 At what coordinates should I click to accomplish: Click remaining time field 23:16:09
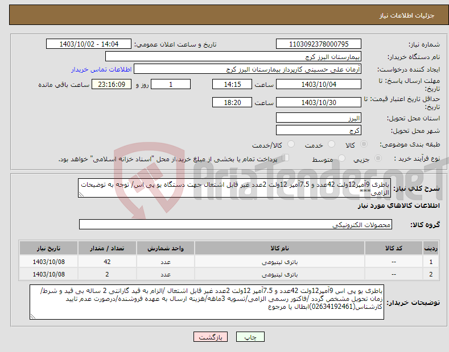(112, 84)
